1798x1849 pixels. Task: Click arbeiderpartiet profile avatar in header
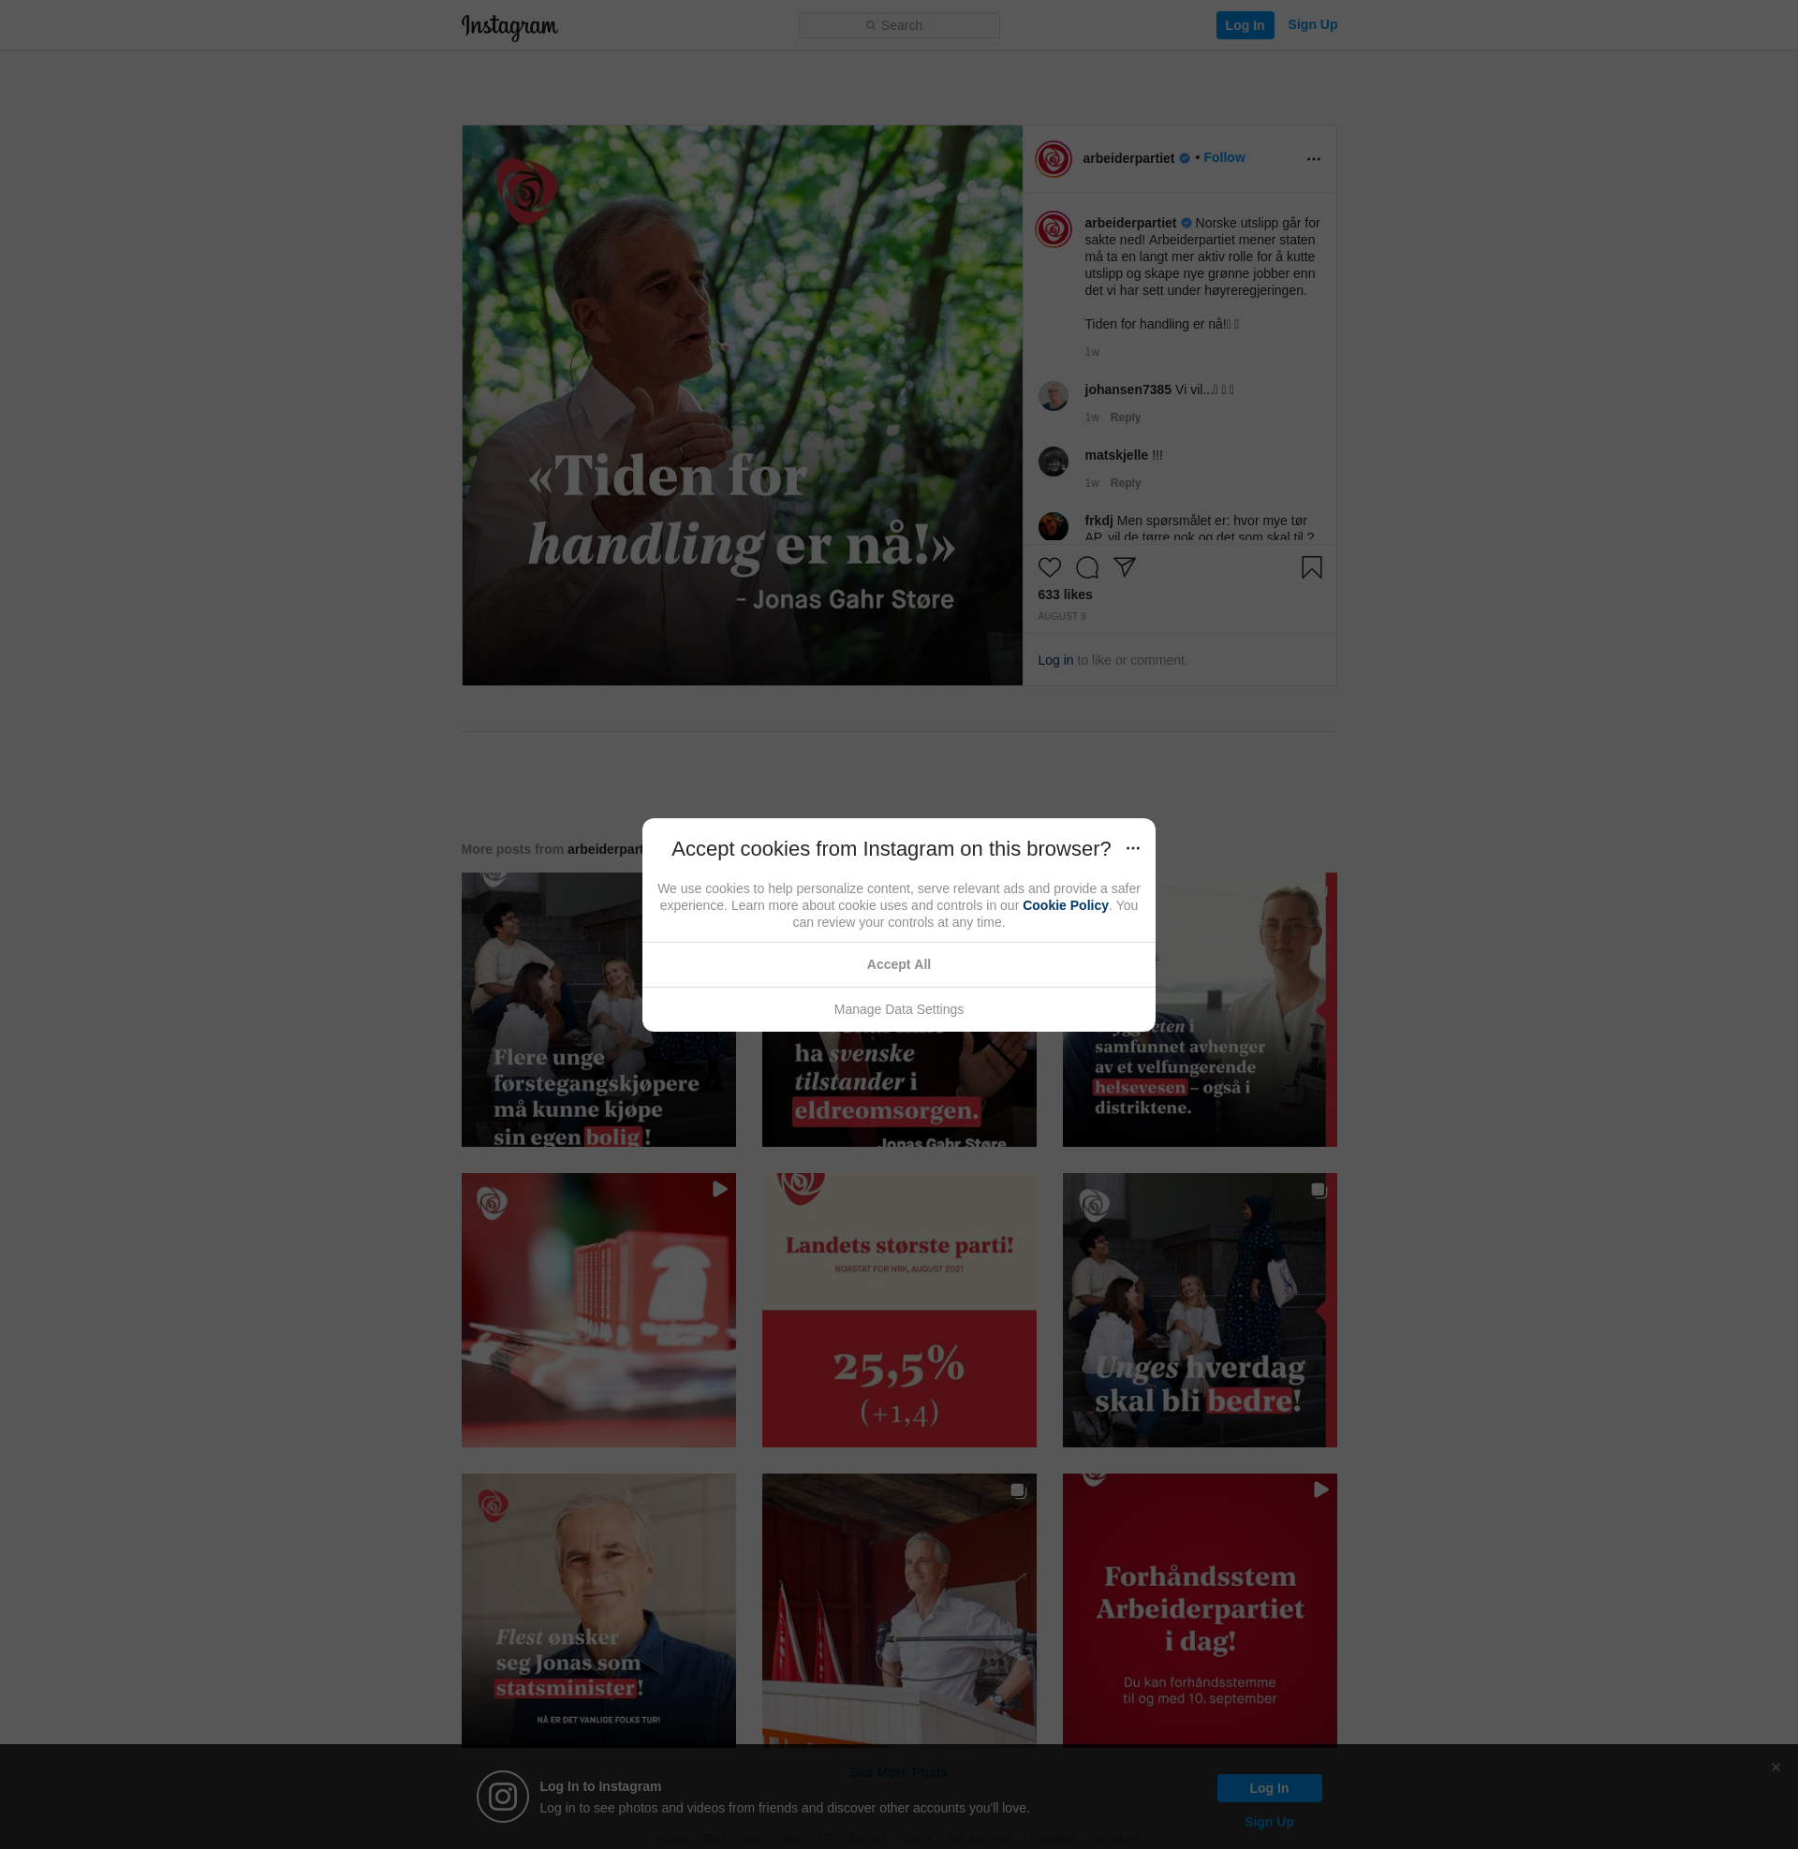1053,158
